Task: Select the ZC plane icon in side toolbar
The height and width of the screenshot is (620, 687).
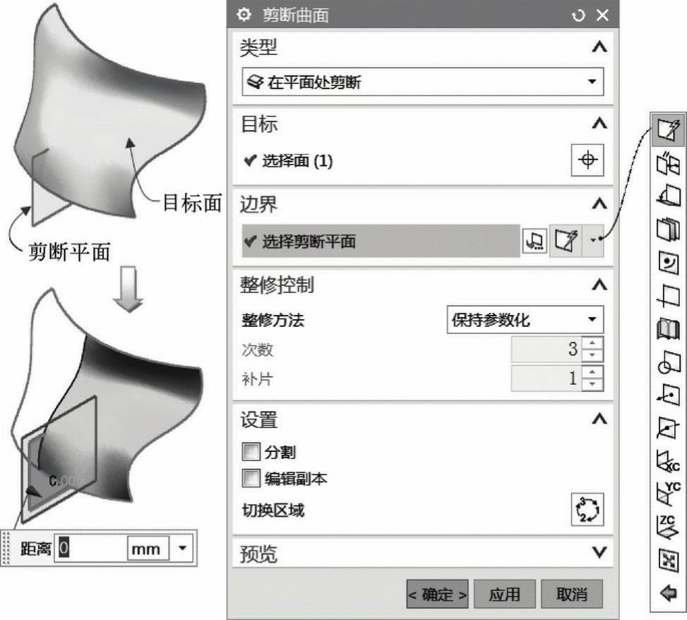Action: (x=668, y=527)
